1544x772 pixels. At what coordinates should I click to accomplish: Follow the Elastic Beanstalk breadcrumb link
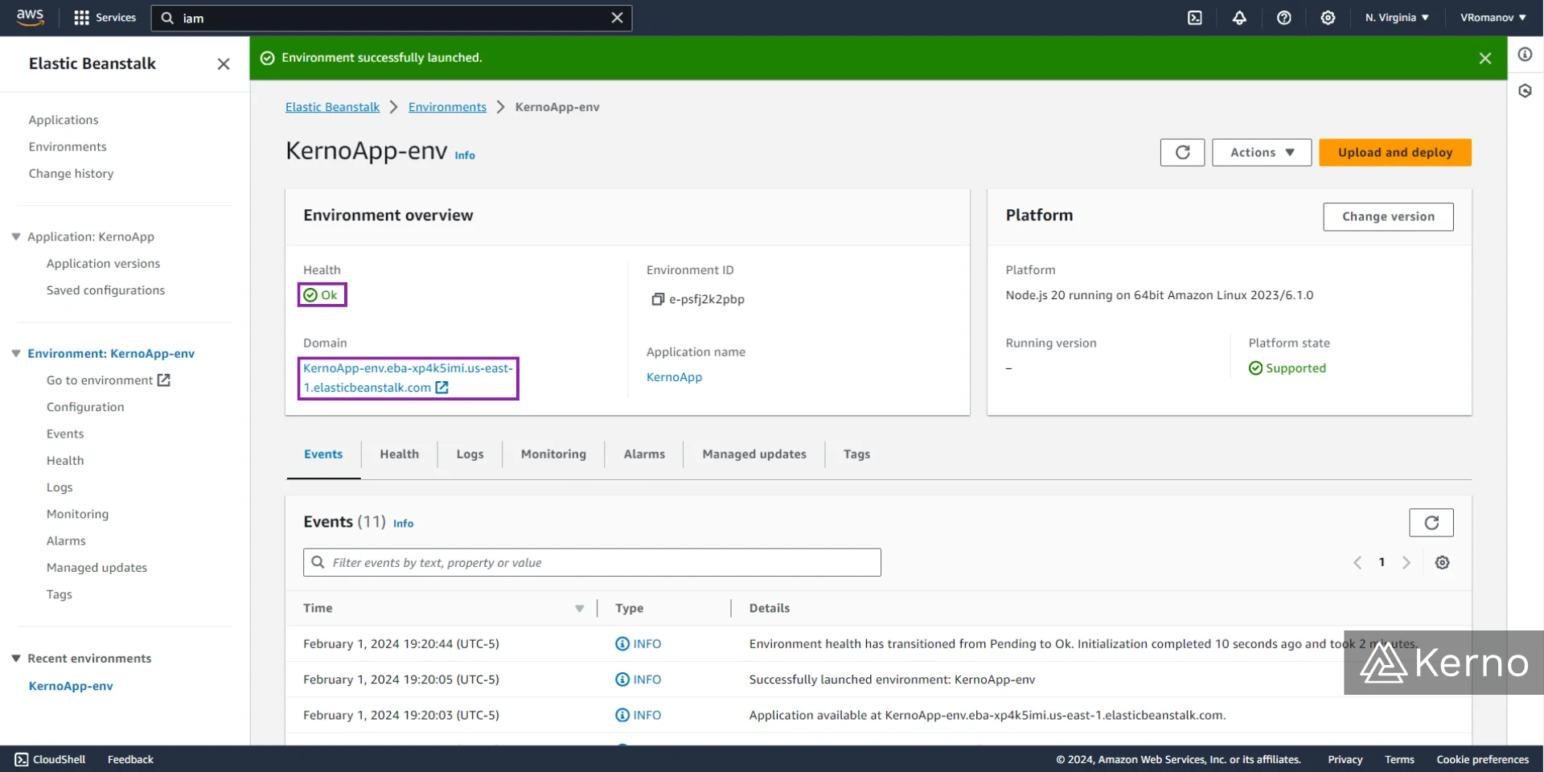(332, 107)
